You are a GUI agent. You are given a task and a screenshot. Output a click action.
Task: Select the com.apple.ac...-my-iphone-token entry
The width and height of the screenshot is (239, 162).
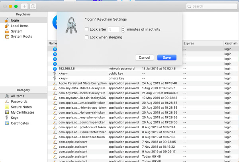(x=143, y=118)
